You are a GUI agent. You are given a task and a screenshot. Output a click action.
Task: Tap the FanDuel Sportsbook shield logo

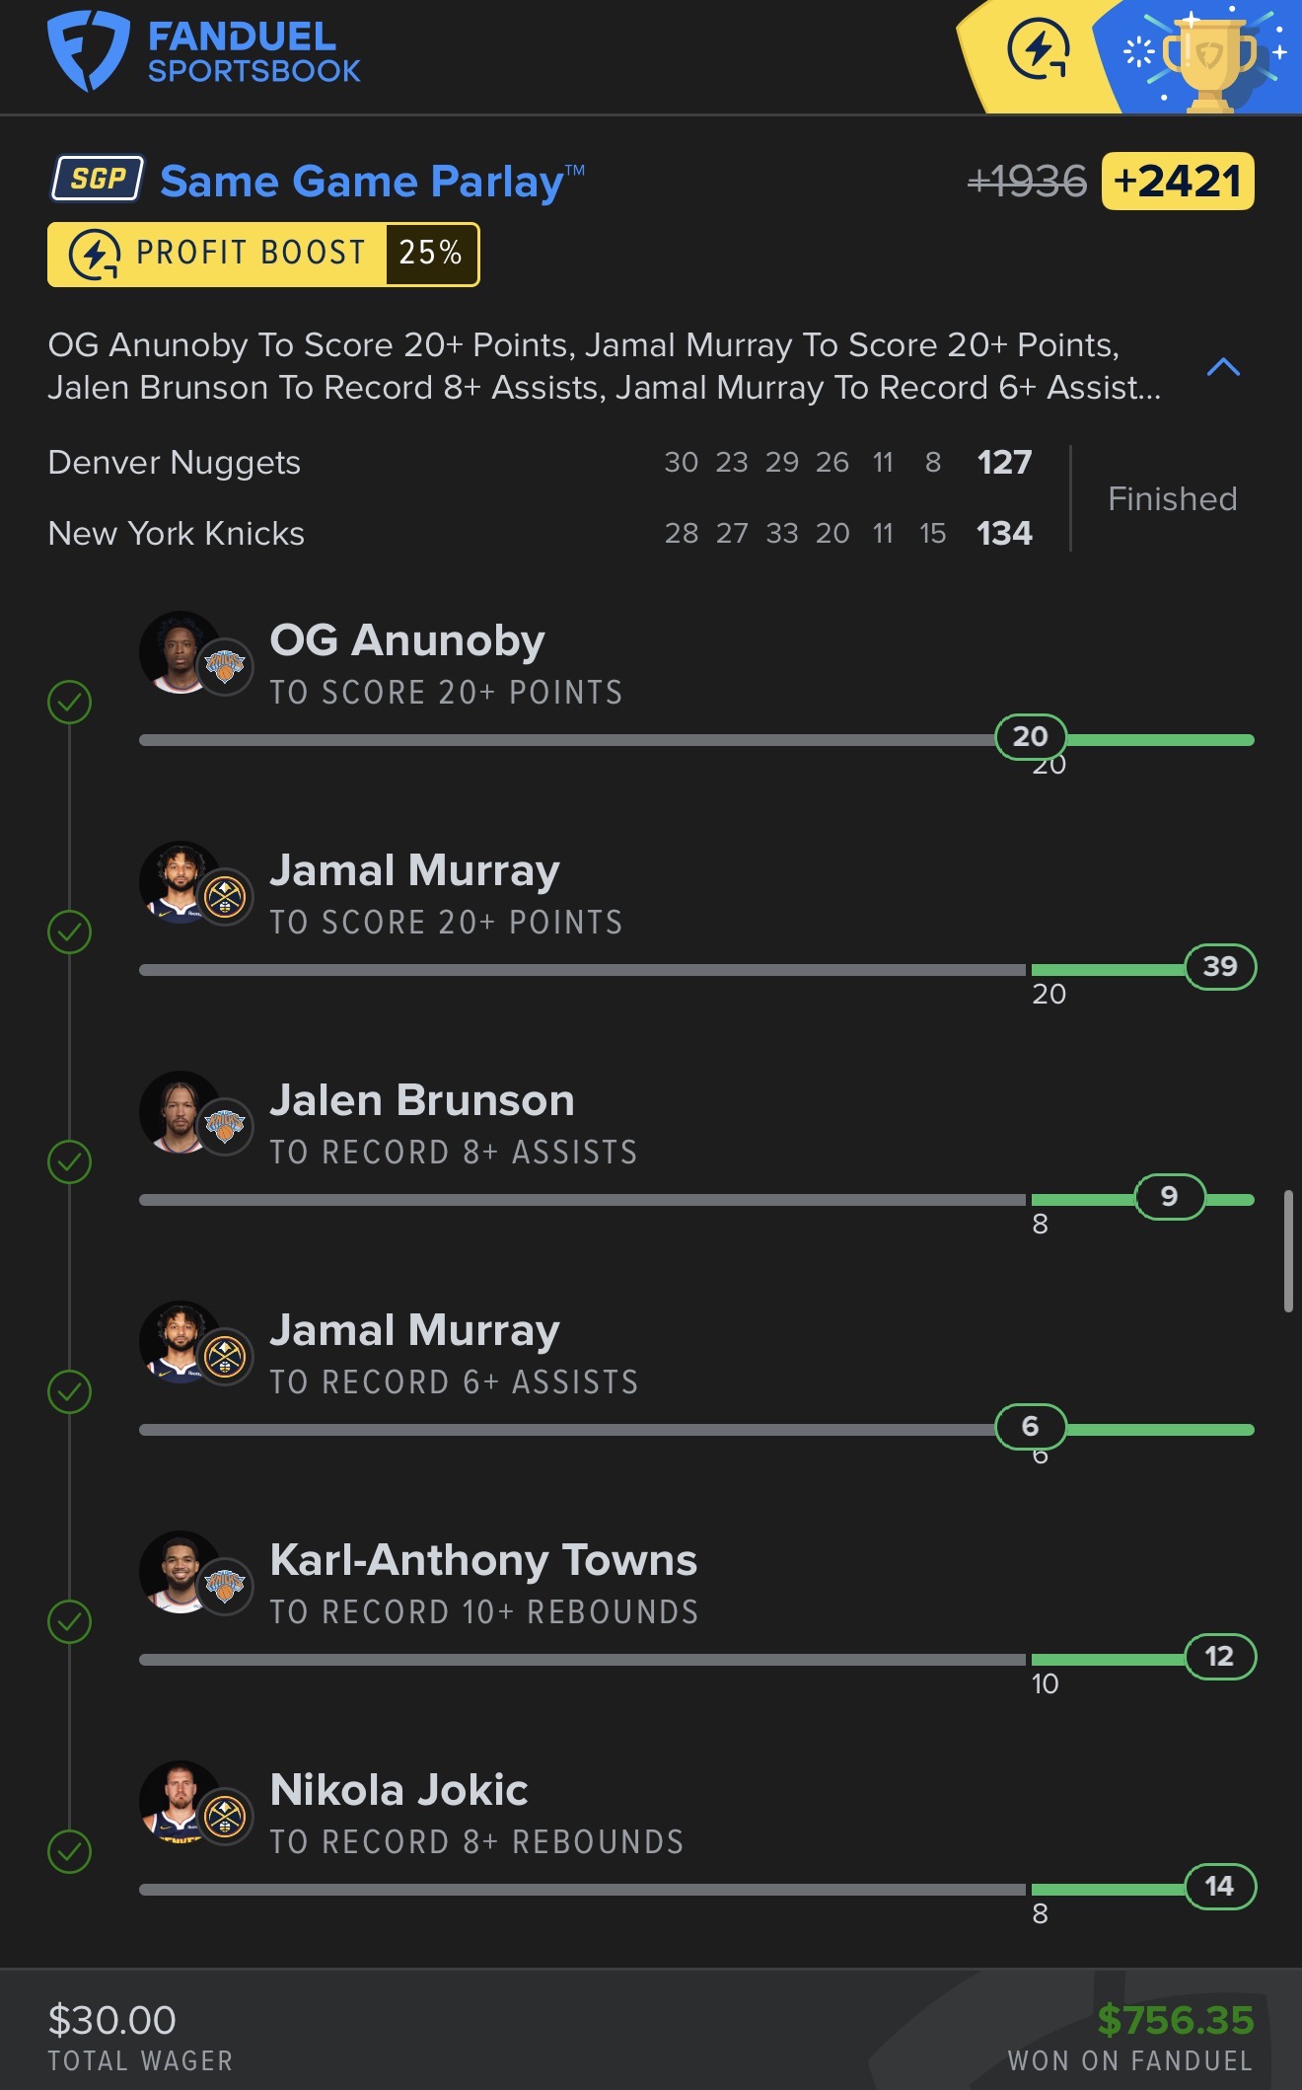click(x=88, y=51)
